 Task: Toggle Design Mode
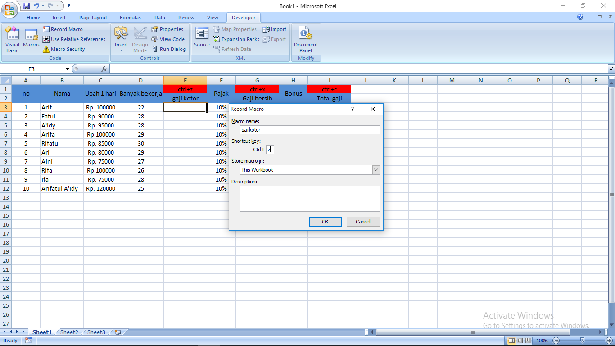140,40
